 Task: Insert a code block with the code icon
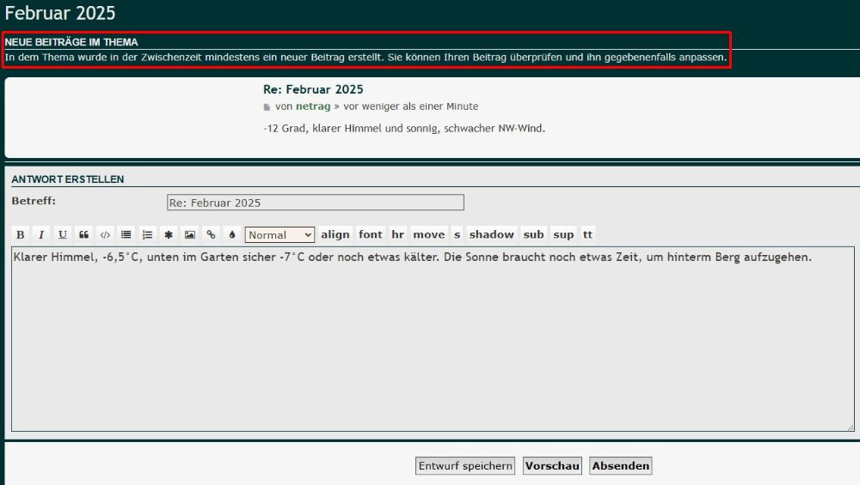(x=105, y=234)
